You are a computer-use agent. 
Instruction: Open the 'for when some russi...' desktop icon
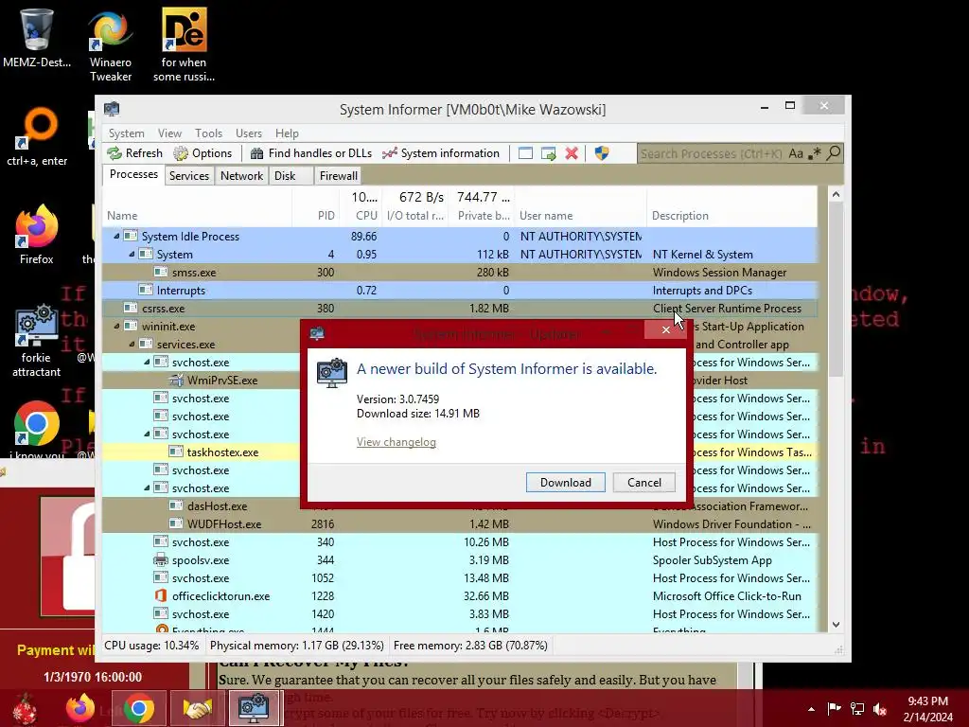185,44
